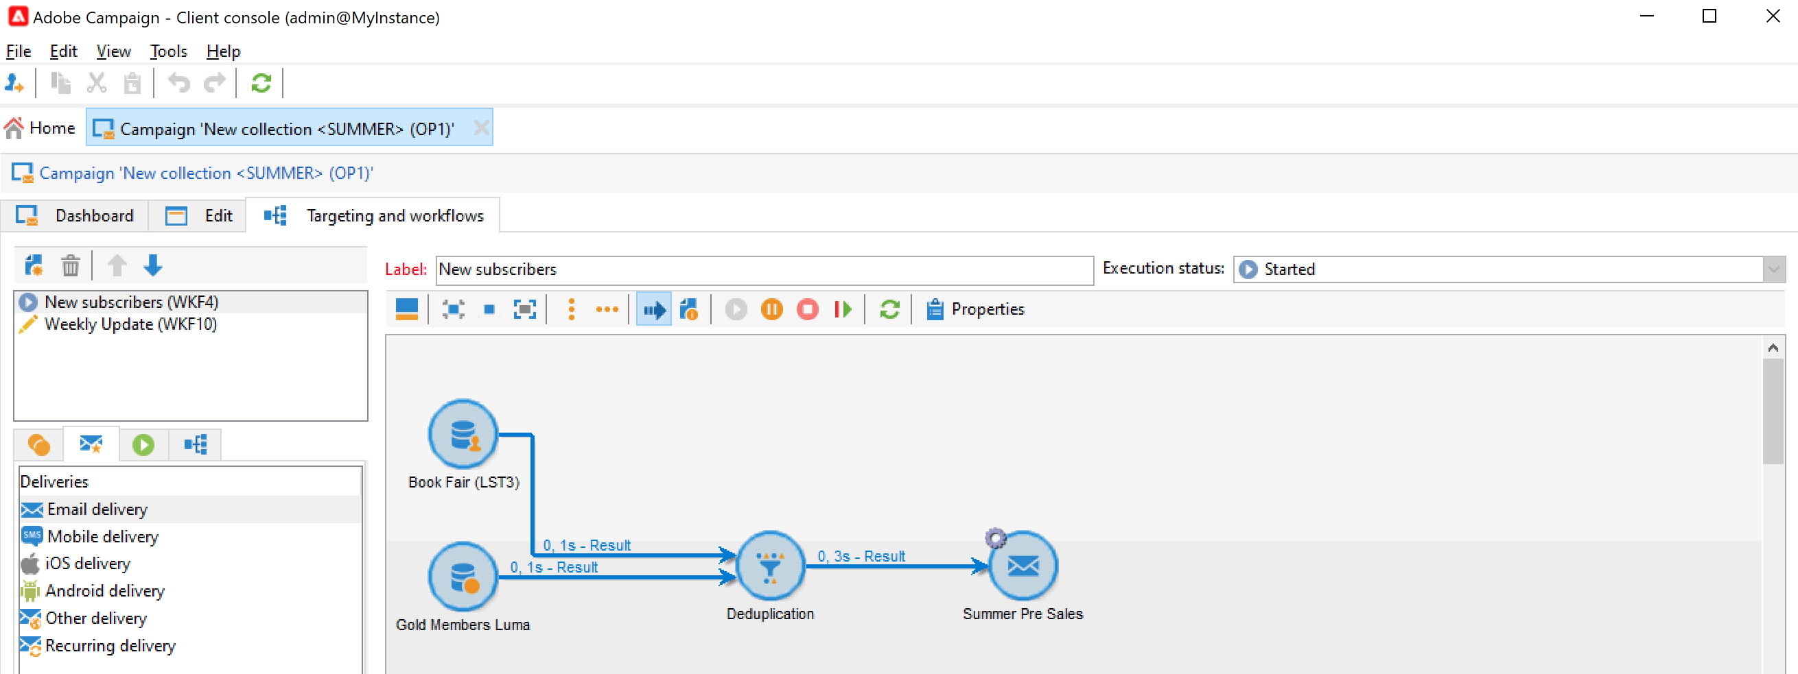Click the gear badge on Summer Pre Sales
The width and height of the screenshot is (1798, 674).
995,538
